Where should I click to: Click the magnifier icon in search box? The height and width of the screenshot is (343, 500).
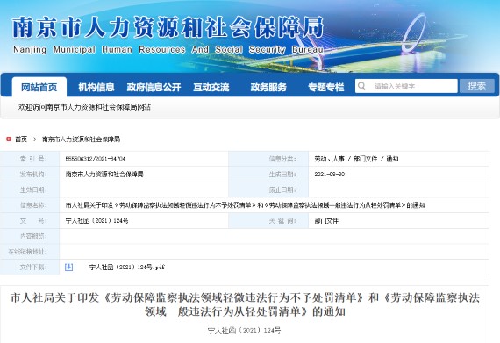click(x=361, y=86)
